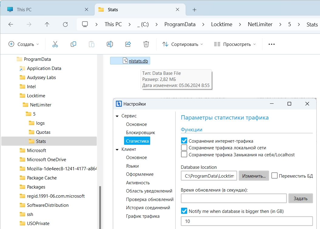This screenshot has height=229, width=320.
Task: Minimize the Настройки window
Action: tap(272, 104)
